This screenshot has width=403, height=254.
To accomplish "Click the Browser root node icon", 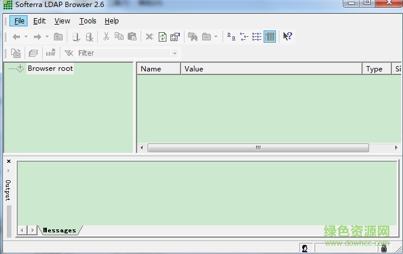I will [x=20, y=68].
